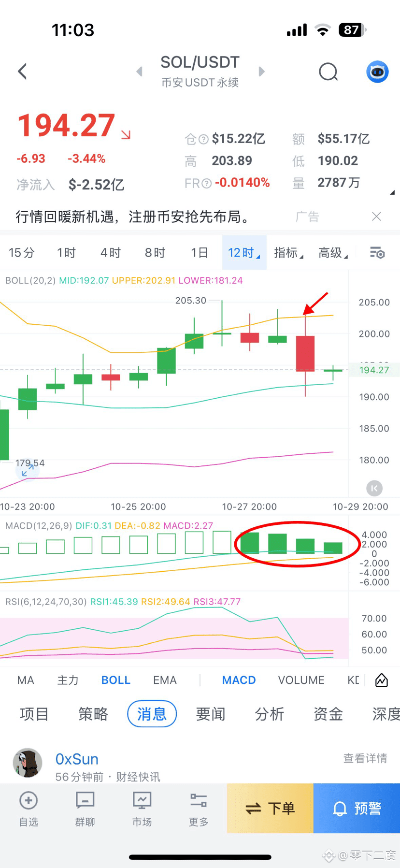Go to previous trading pair arrow
The height and width of the screenshot is (868, 400).
[140, 72]
